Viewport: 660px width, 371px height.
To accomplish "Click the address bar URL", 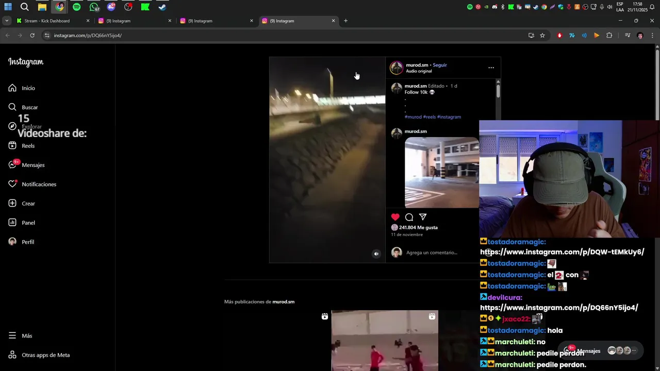I will click(88, 36).
